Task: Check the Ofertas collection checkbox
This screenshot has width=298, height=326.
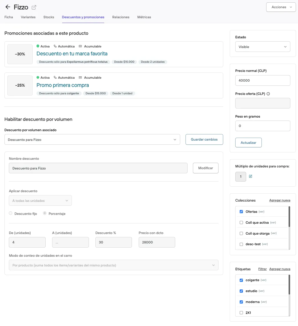Action: coord(241,212)
